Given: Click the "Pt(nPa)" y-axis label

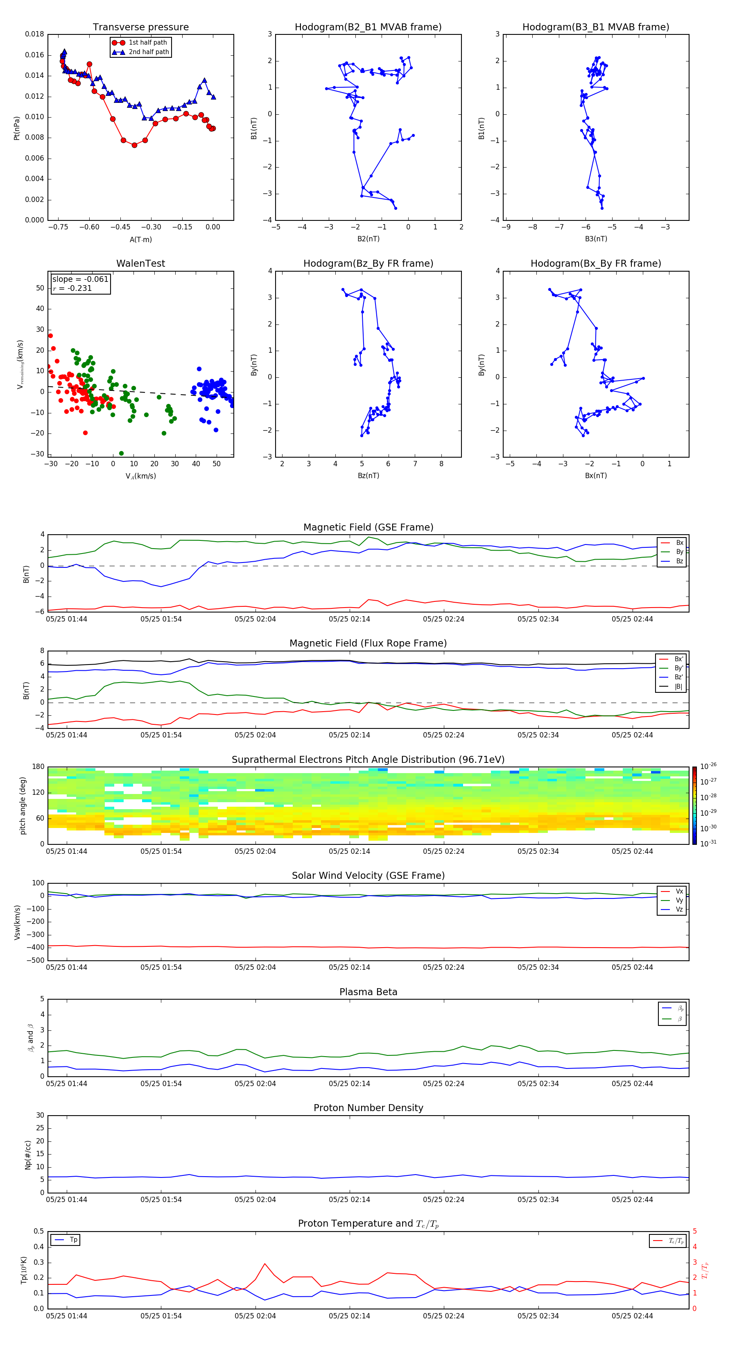Looking at the screenshot, I should click(x=17, y=127).
